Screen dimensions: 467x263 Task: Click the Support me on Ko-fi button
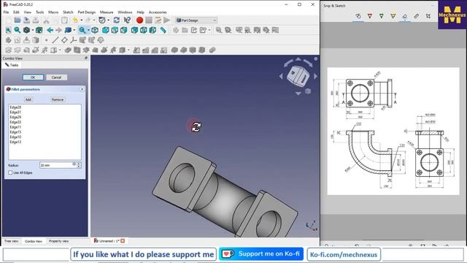coord(261,254)
